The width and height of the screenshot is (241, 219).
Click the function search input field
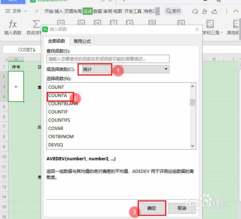108,59
